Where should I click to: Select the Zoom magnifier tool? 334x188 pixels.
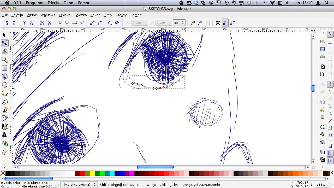5,60
